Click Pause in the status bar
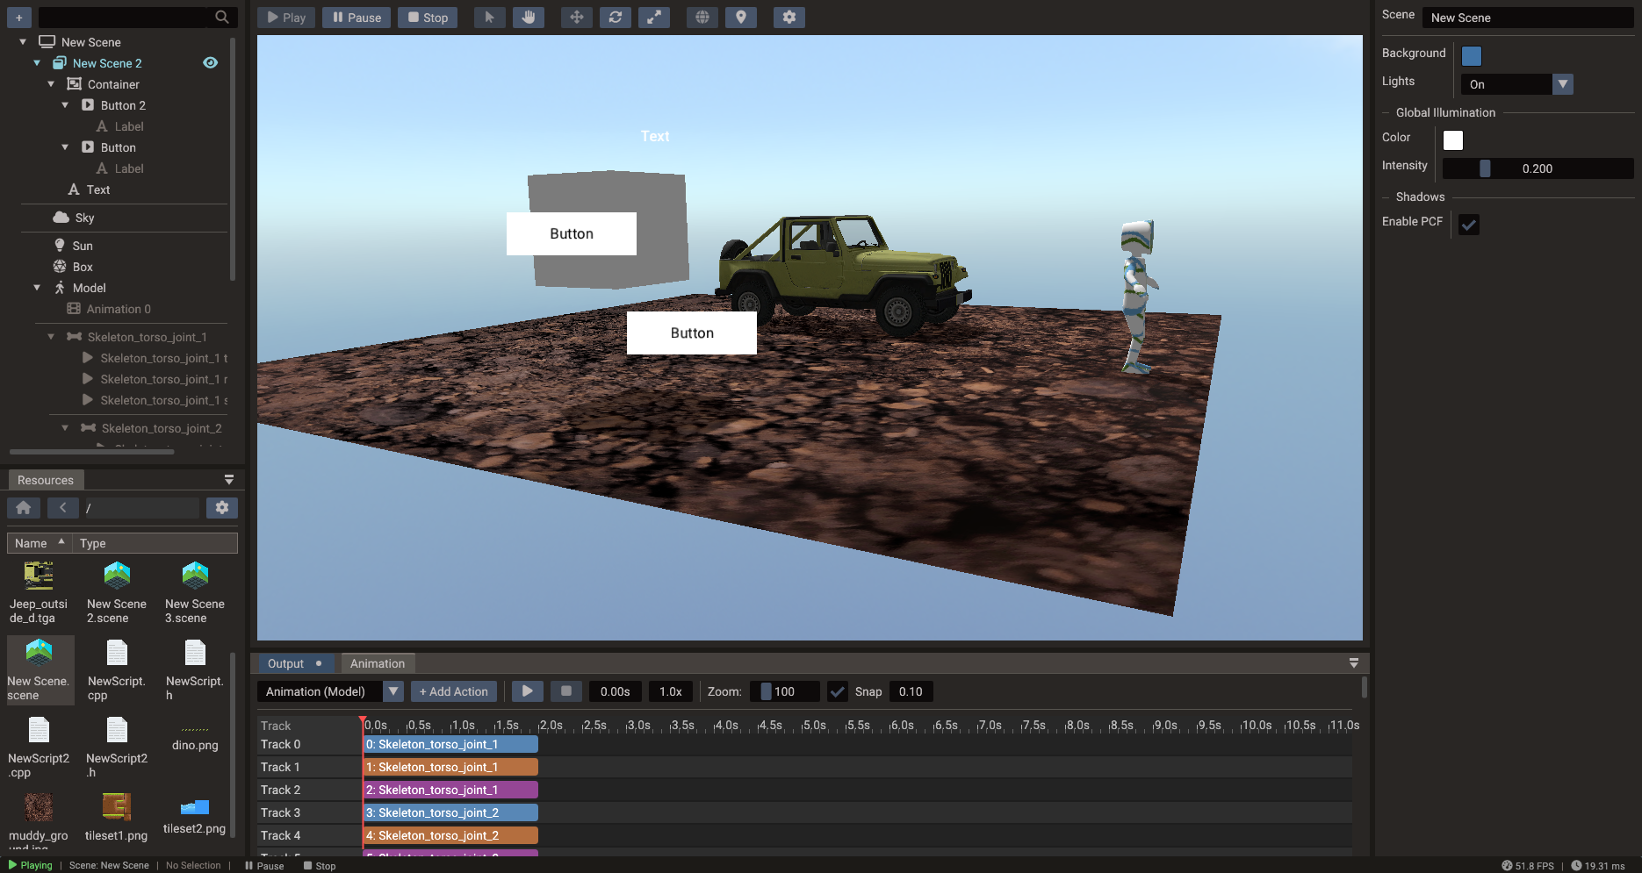The width and height of the screenshot is (1642, 873). (264, 865)
